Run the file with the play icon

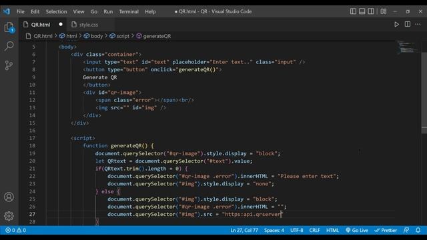click(396, 24)
